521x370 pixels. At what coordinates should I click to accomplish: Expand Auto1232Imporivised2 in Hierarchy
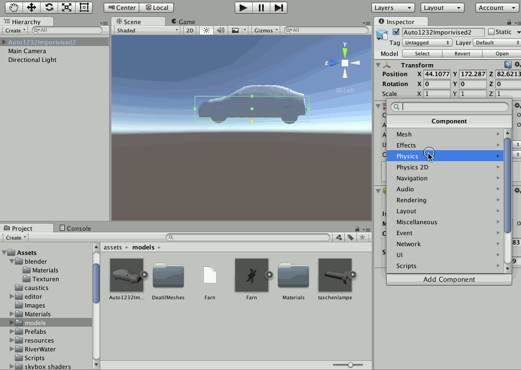click(4, 42)
